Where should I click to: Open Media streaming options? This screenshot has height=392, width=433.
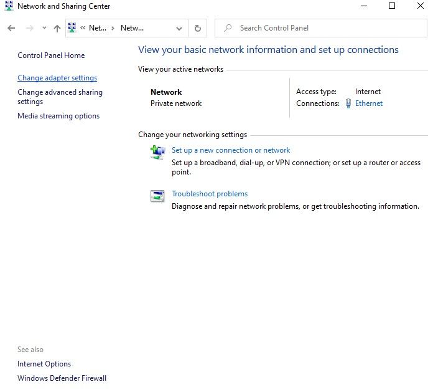pos(58,116)
